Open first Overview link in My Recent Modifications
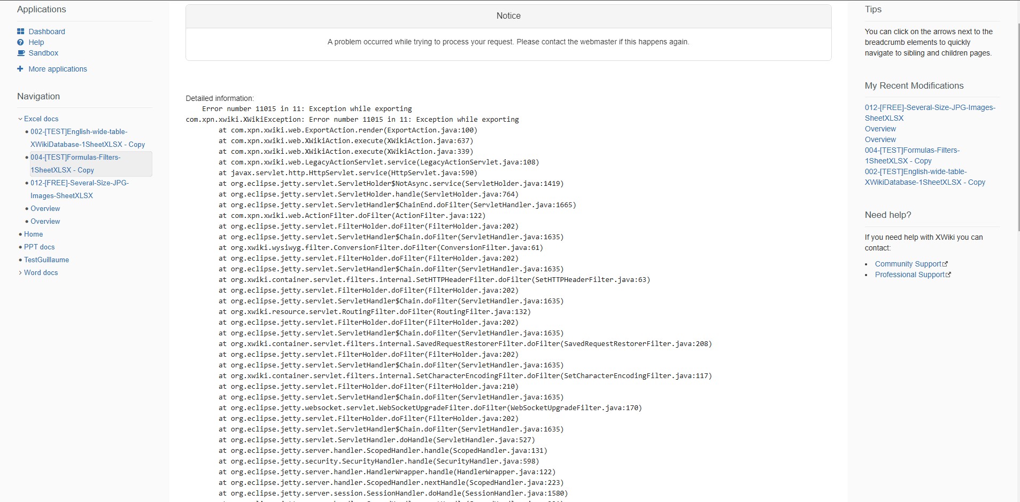 pyautogui.click(x=880, y=129)
